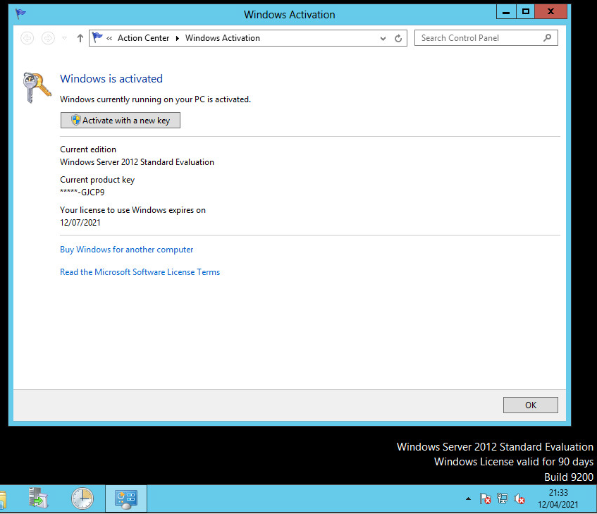Screen dimensions: 597x514
Task: Click Search Control Panel field
Action: click(486, 38)
